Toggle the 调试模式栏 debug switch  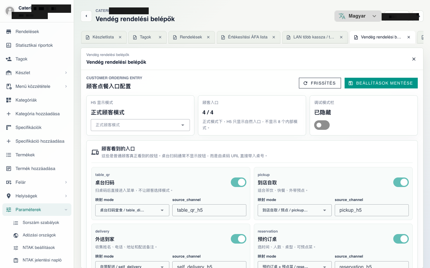[322, 125]
